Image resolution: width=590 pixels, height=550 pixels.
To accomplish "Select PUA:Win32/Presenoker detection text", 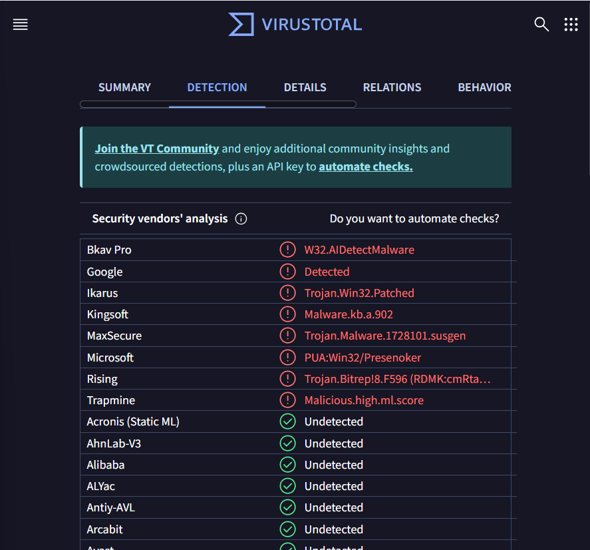I will pos(363,358).
